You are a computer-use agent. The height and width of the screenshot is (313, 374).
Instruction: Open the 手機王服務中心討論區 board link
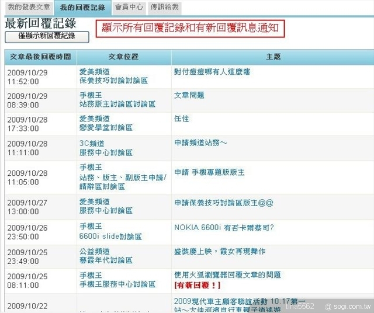coord(117,284)
